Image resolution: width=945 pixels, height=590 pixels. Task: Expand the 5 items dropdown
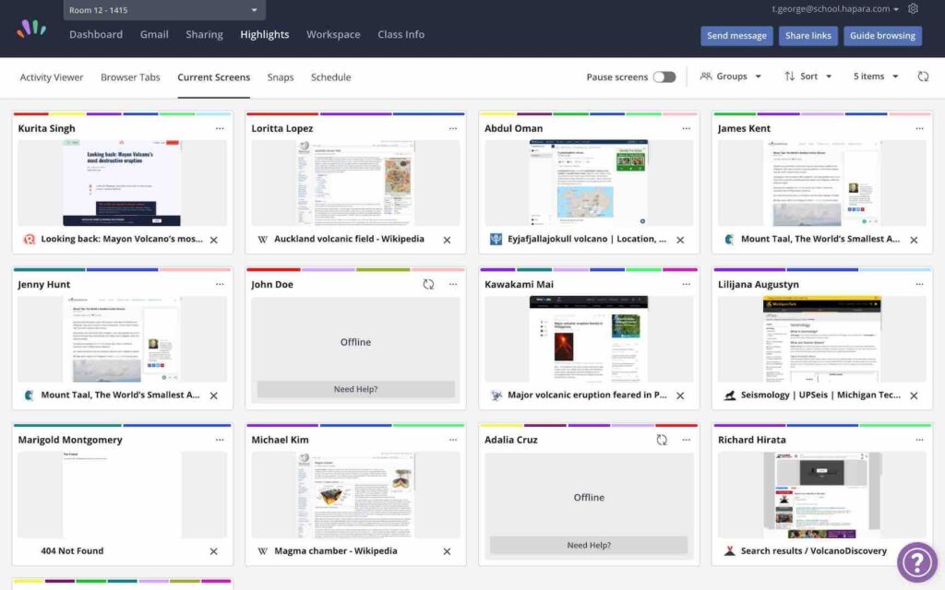(x=876, y=77)
